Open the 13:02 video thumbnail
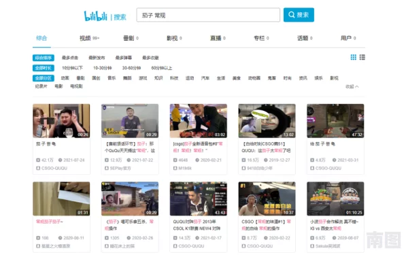This screenshot has width=404, height=255. click(267, 121)
